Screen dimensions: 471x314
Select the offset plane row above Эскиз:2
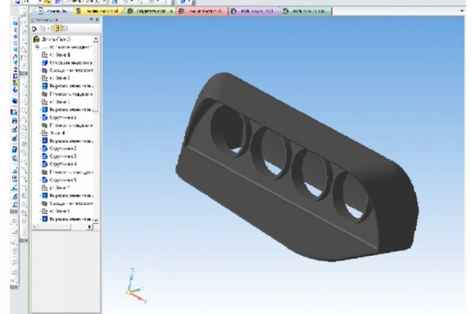(x=67, y=70)
